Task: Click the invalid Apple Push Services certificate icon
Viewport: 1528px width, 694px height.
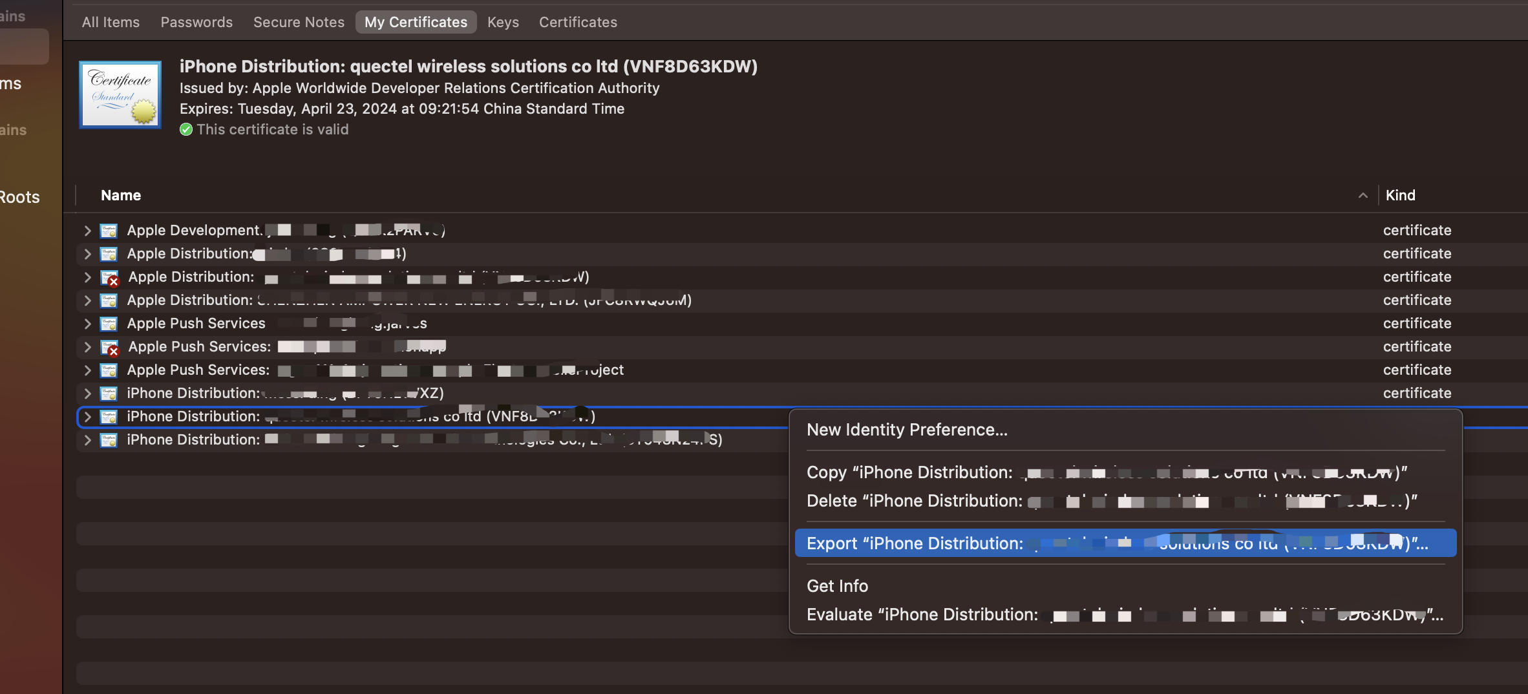Action: tap(109, 348)
